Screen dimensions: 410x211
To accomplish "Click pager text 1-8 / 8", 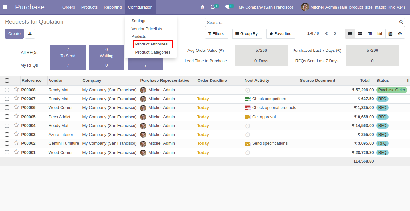I will (x=313, y=33).
